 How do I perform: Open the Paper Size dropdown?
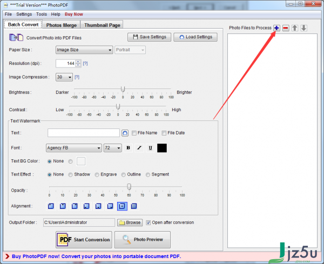click(84, 50)
